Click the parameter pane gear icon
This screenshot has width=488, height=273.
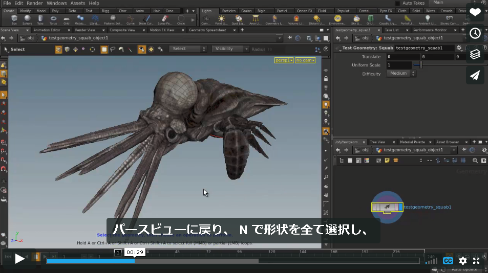pos(459,48)
